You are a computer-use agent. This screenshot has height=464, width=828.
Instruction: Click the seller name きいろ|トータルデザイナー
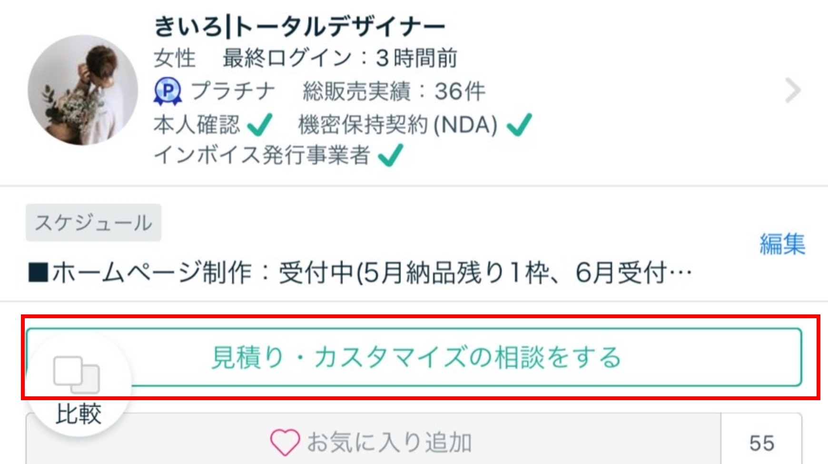click(300, 26)
